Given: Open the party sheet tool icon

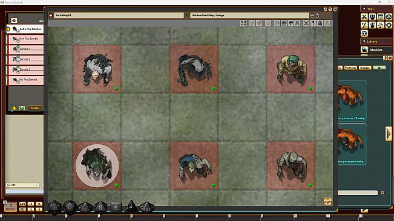Looking at the screenshot, I should coord(372,17).
